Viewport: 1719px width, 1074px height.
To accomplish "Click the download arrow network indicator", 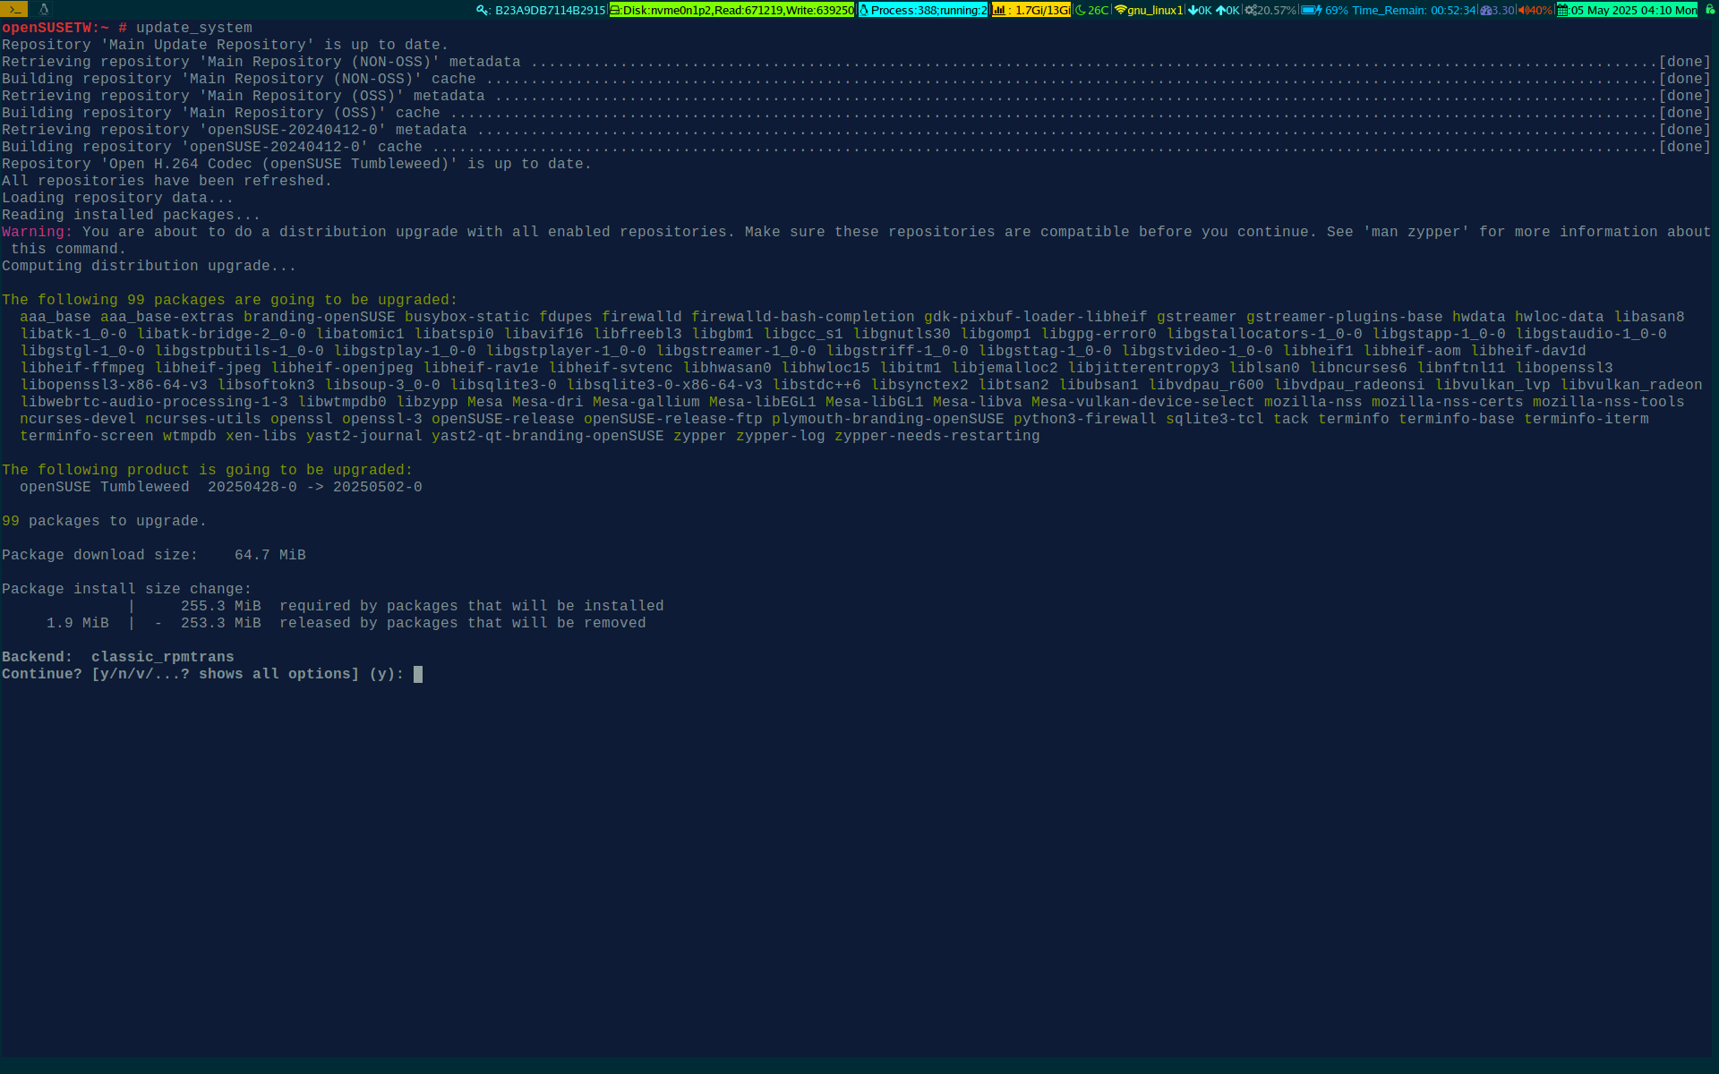I will pos(1193,11).
